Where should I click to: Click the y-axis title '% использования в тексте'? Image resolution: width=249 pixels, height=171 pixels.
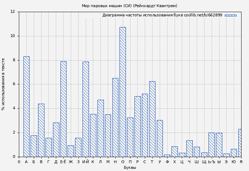pyautogui.click(x=4, y=84)
